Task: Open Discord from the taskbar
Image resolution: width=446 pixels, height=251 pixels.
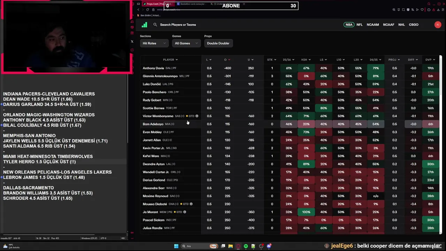Action: [x=269, y=246]
